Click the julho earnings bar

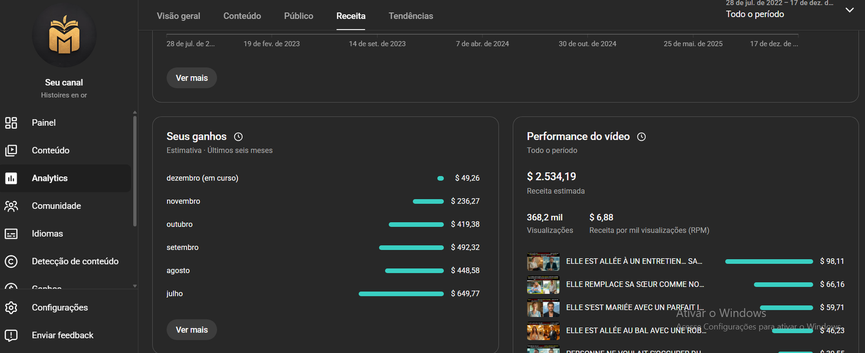pos(401,294)
